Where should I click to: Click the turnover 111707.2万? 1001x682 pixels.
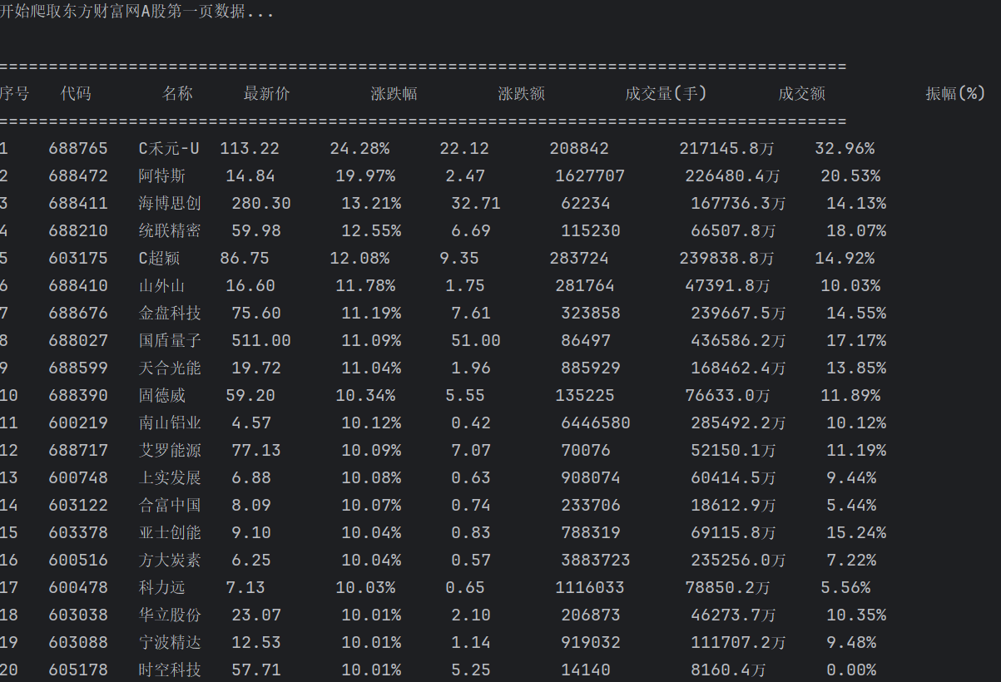(x=738, y=643)
